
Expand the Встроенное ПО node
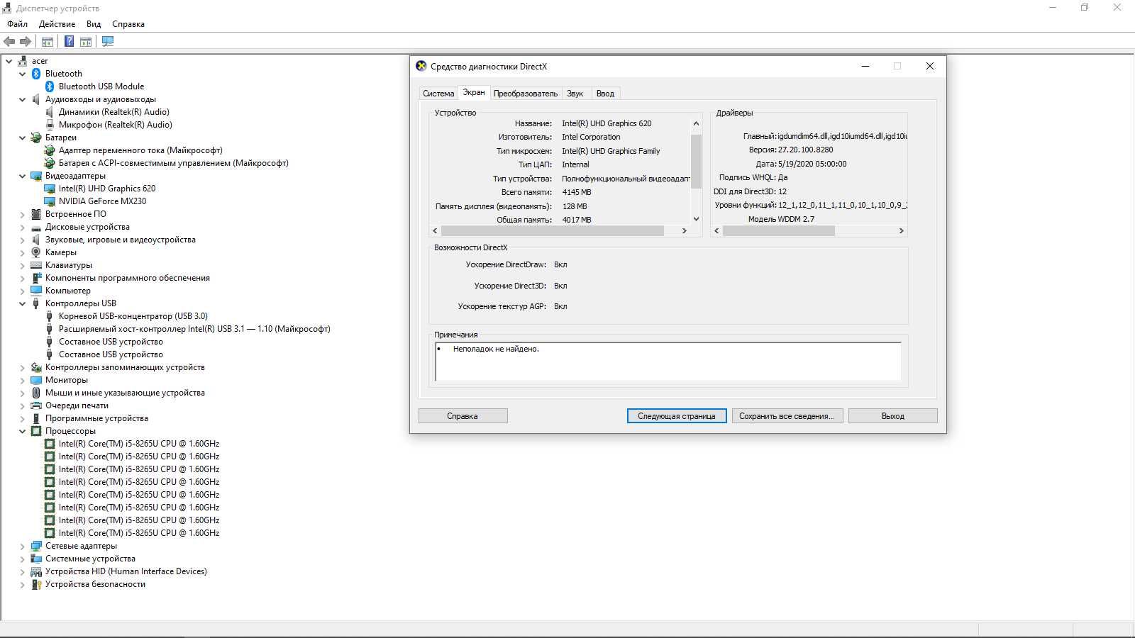tap(23, 214)
